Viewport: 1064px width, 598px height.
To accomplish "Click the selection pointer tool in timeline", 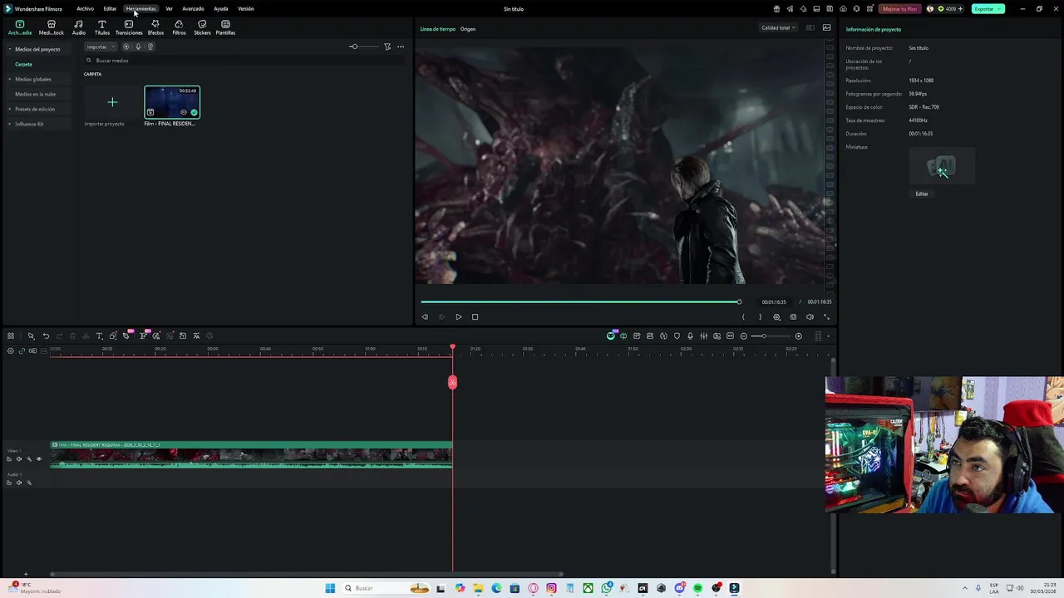I will pos(31,336).
